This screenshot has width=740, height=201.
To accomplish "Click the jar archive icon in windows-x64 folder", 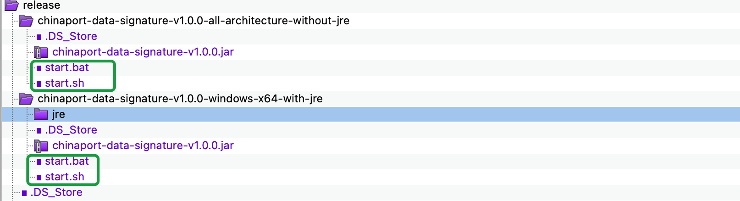I will pos(41,146).
